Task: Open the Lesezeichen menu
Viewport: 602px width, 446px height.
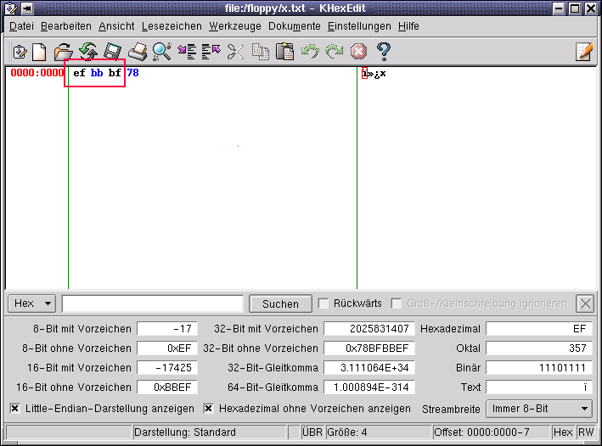Action: pos(172,26)
